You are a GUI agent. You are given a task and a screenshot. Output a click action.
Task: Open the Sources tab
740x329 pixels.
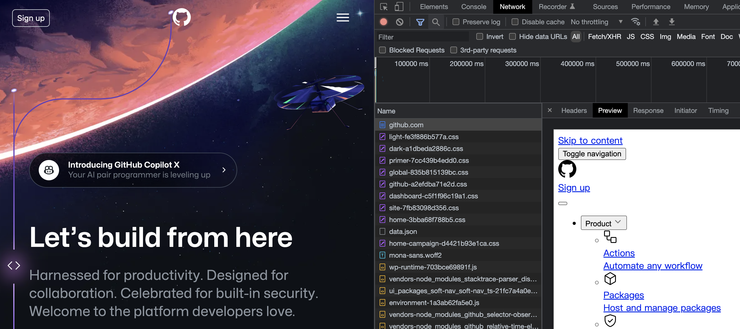click(605, 6)
